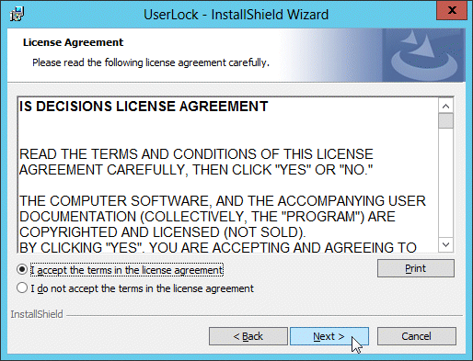
Task: Click the 'I do not accept' label text
Action: click(x=142, y=288)
